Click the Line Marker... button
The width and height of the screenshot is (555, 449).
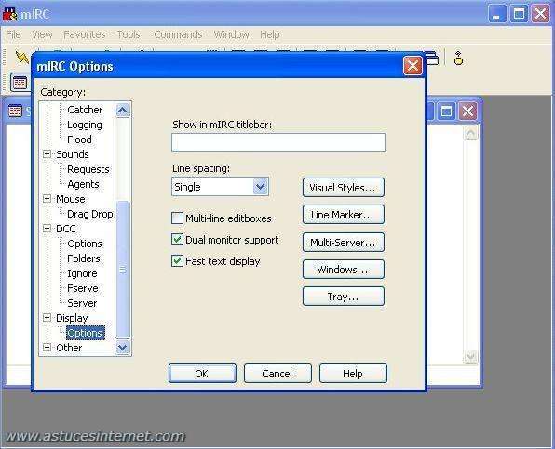(343, 215)
